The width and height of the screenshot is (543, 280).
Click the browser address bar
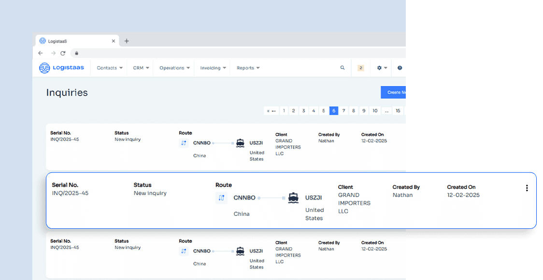237,53
